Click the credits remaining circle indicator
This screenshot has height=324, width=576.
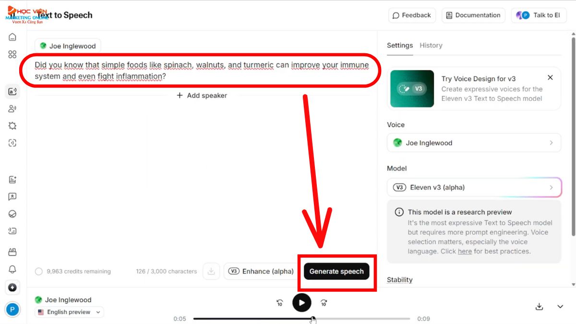[39, 272]
